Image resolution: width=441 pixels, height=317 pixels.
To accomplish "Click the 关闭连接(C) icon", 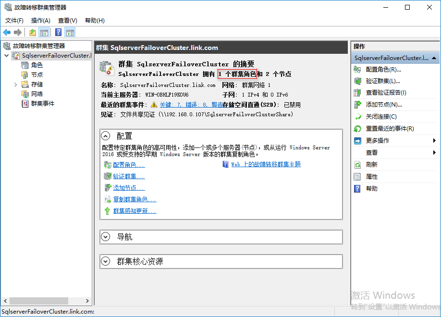I will click(x=357, y=117).
